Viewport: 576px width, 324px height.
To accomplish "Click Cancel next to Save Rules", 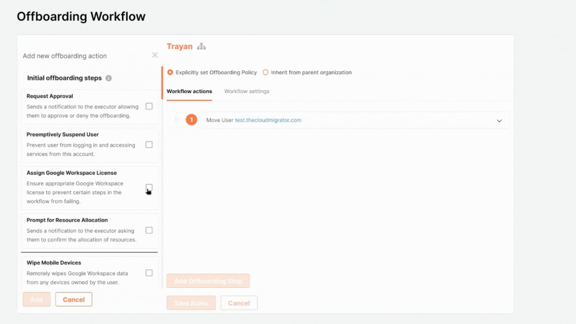I will coord(239,303).
